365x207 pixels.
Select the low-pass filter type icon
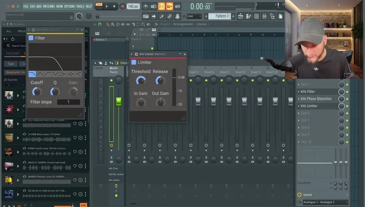tap(32, 74)
